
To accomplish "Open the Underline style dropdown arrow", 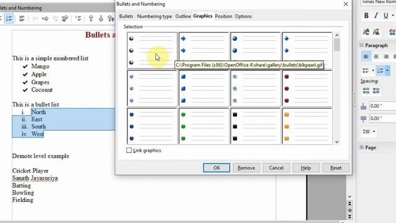I will tap(393, 15).
